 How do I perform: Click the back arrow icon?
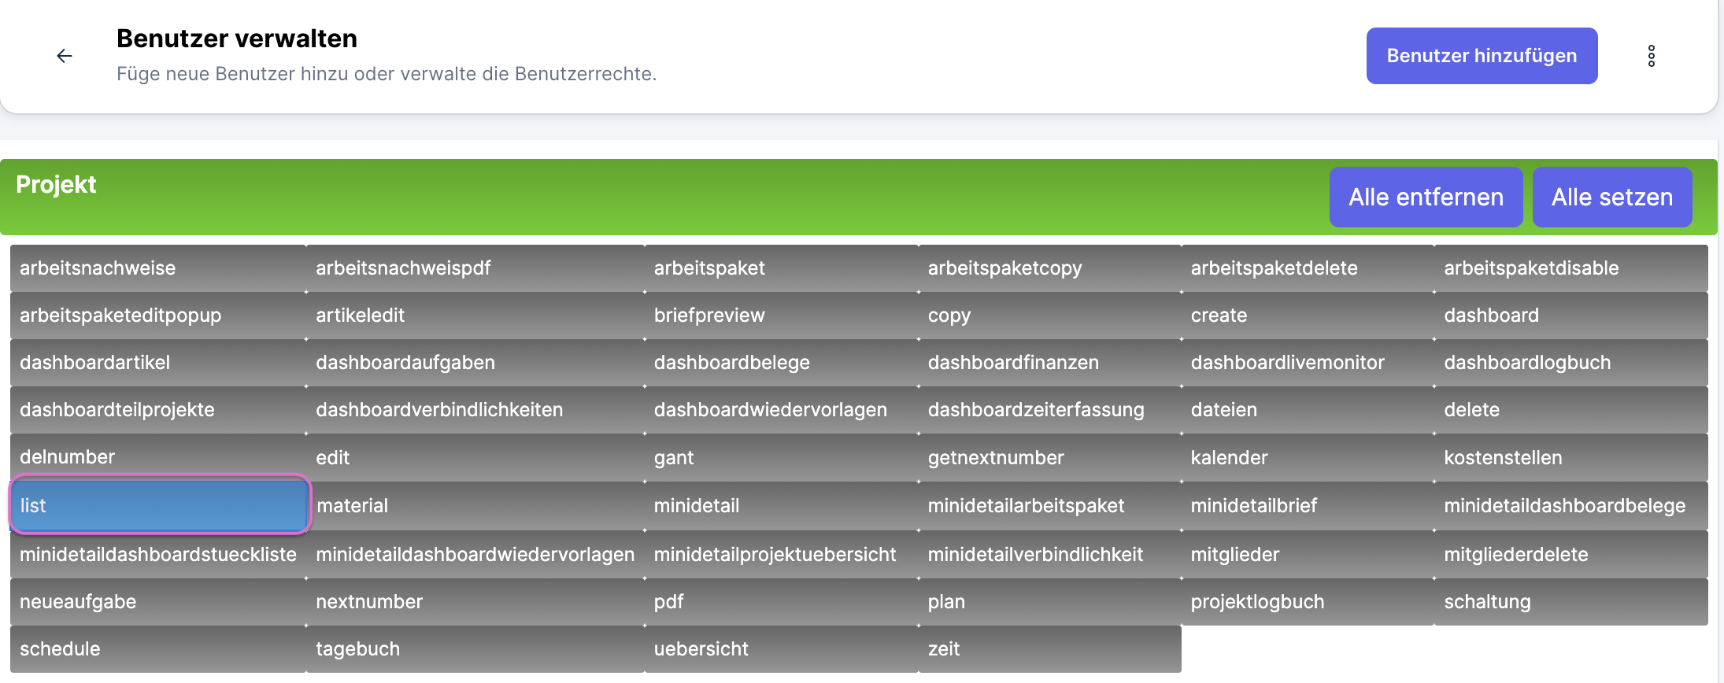click(65, 56)
